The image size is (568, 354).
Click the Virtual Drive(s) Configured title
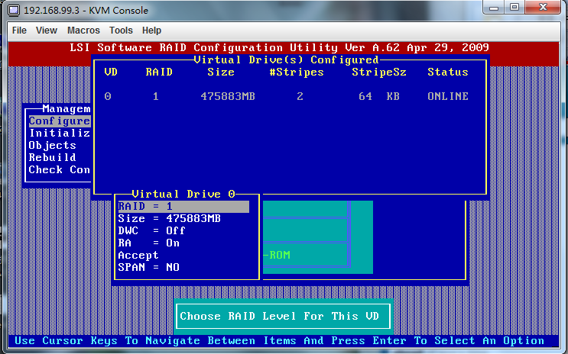coord(286,60)
